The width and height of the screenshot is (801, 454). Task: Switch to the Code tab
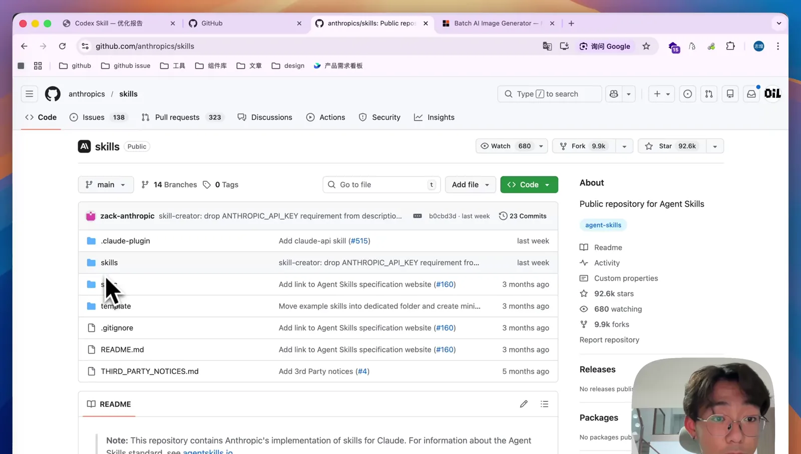(x=41, y=117)
